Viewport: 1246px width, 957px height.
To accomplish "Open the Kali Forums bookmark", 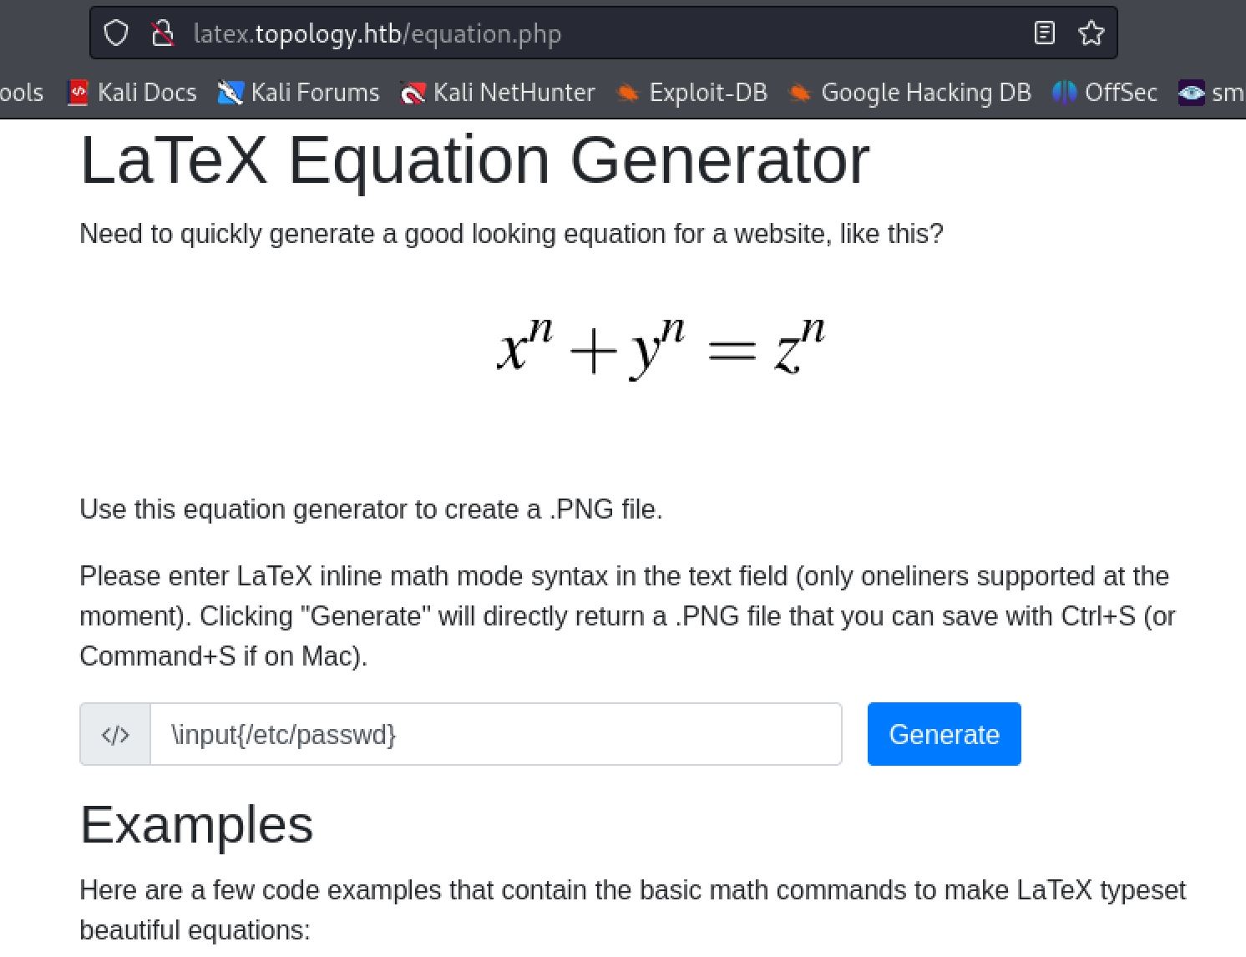I will point(299,93).
